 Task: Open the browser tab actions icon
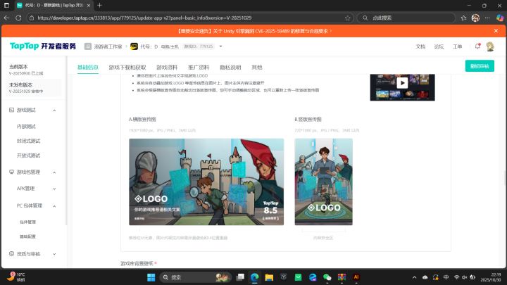tap(6, 5)
